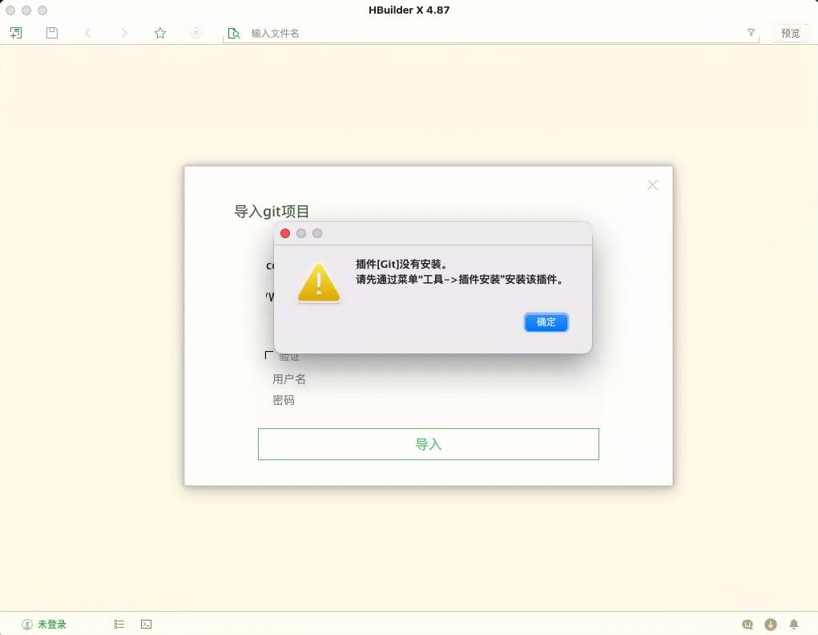Click the bookmark star icon
This screenshot has height=635, width=818.
[x=160, y=33]
